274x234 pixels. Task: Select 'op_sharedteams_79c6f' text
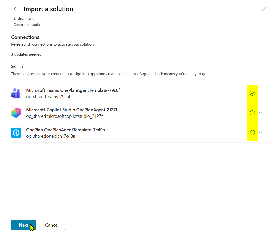coord(48,97)
